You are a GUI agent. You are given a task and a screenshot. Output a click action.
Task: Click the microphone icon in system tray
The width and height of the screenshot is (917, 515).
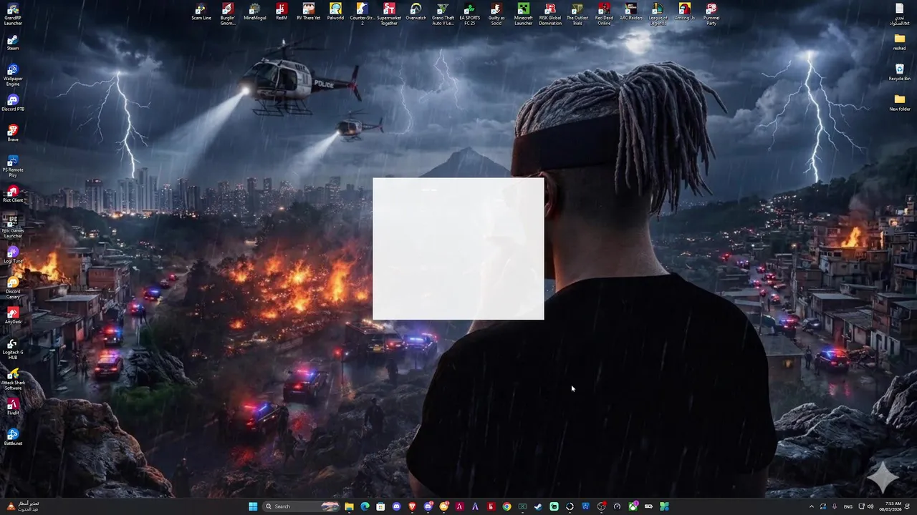coord(835,506)
